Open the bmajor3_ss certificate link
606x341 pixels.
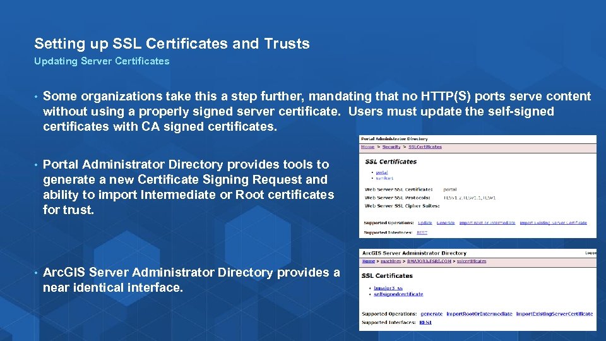388,288
